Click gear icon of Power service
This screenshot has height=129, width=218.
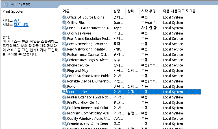(x=64, y=86)
